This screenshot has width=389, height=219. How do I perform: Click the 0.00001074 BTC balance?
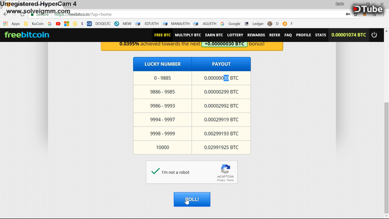coord(348,35)
